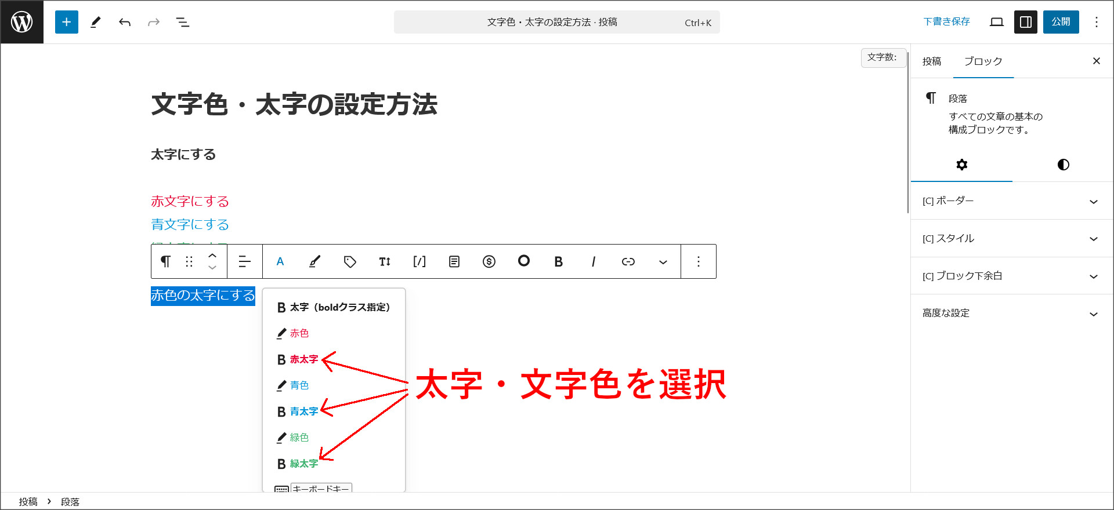
Task: Switch to the ブロック sidebar tab
Action: click(x=983, y=61)
